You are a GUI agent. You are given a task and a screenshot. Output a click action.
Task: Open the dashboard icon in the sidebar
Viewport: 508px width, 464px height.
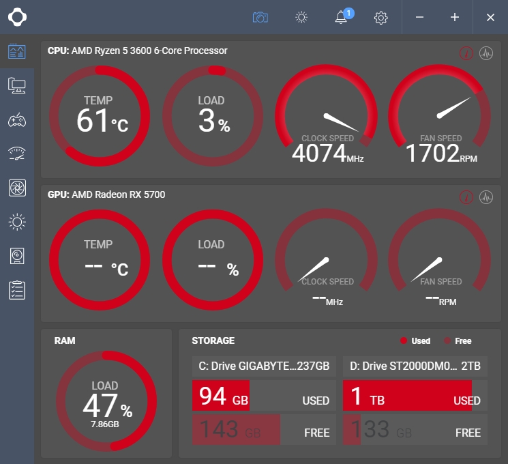point(17,51)
